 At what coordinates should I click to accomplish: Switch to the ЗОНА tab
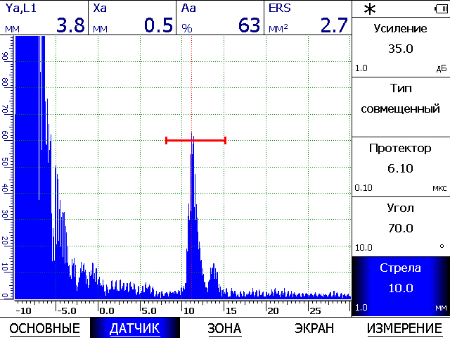[224, 328]
